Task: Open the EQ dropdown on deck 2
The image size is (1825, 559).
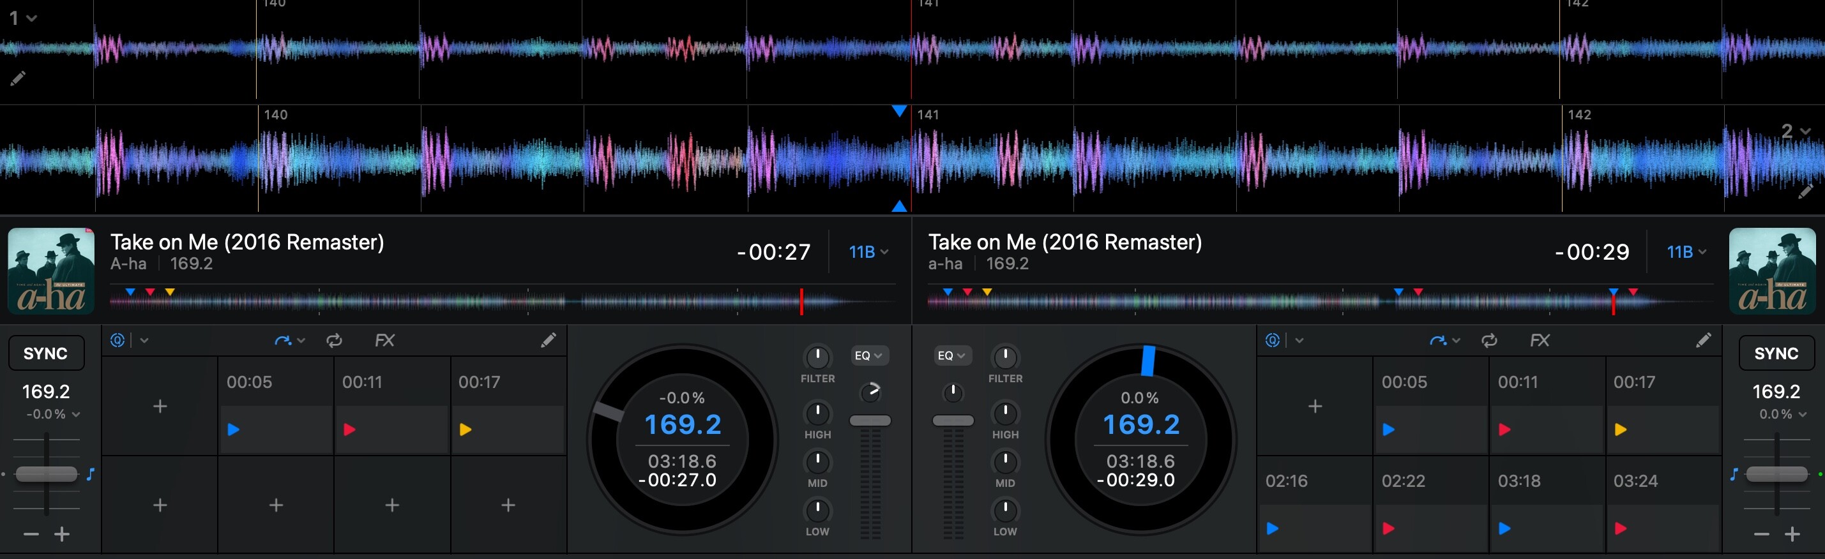Action: [x=953, y=355]
